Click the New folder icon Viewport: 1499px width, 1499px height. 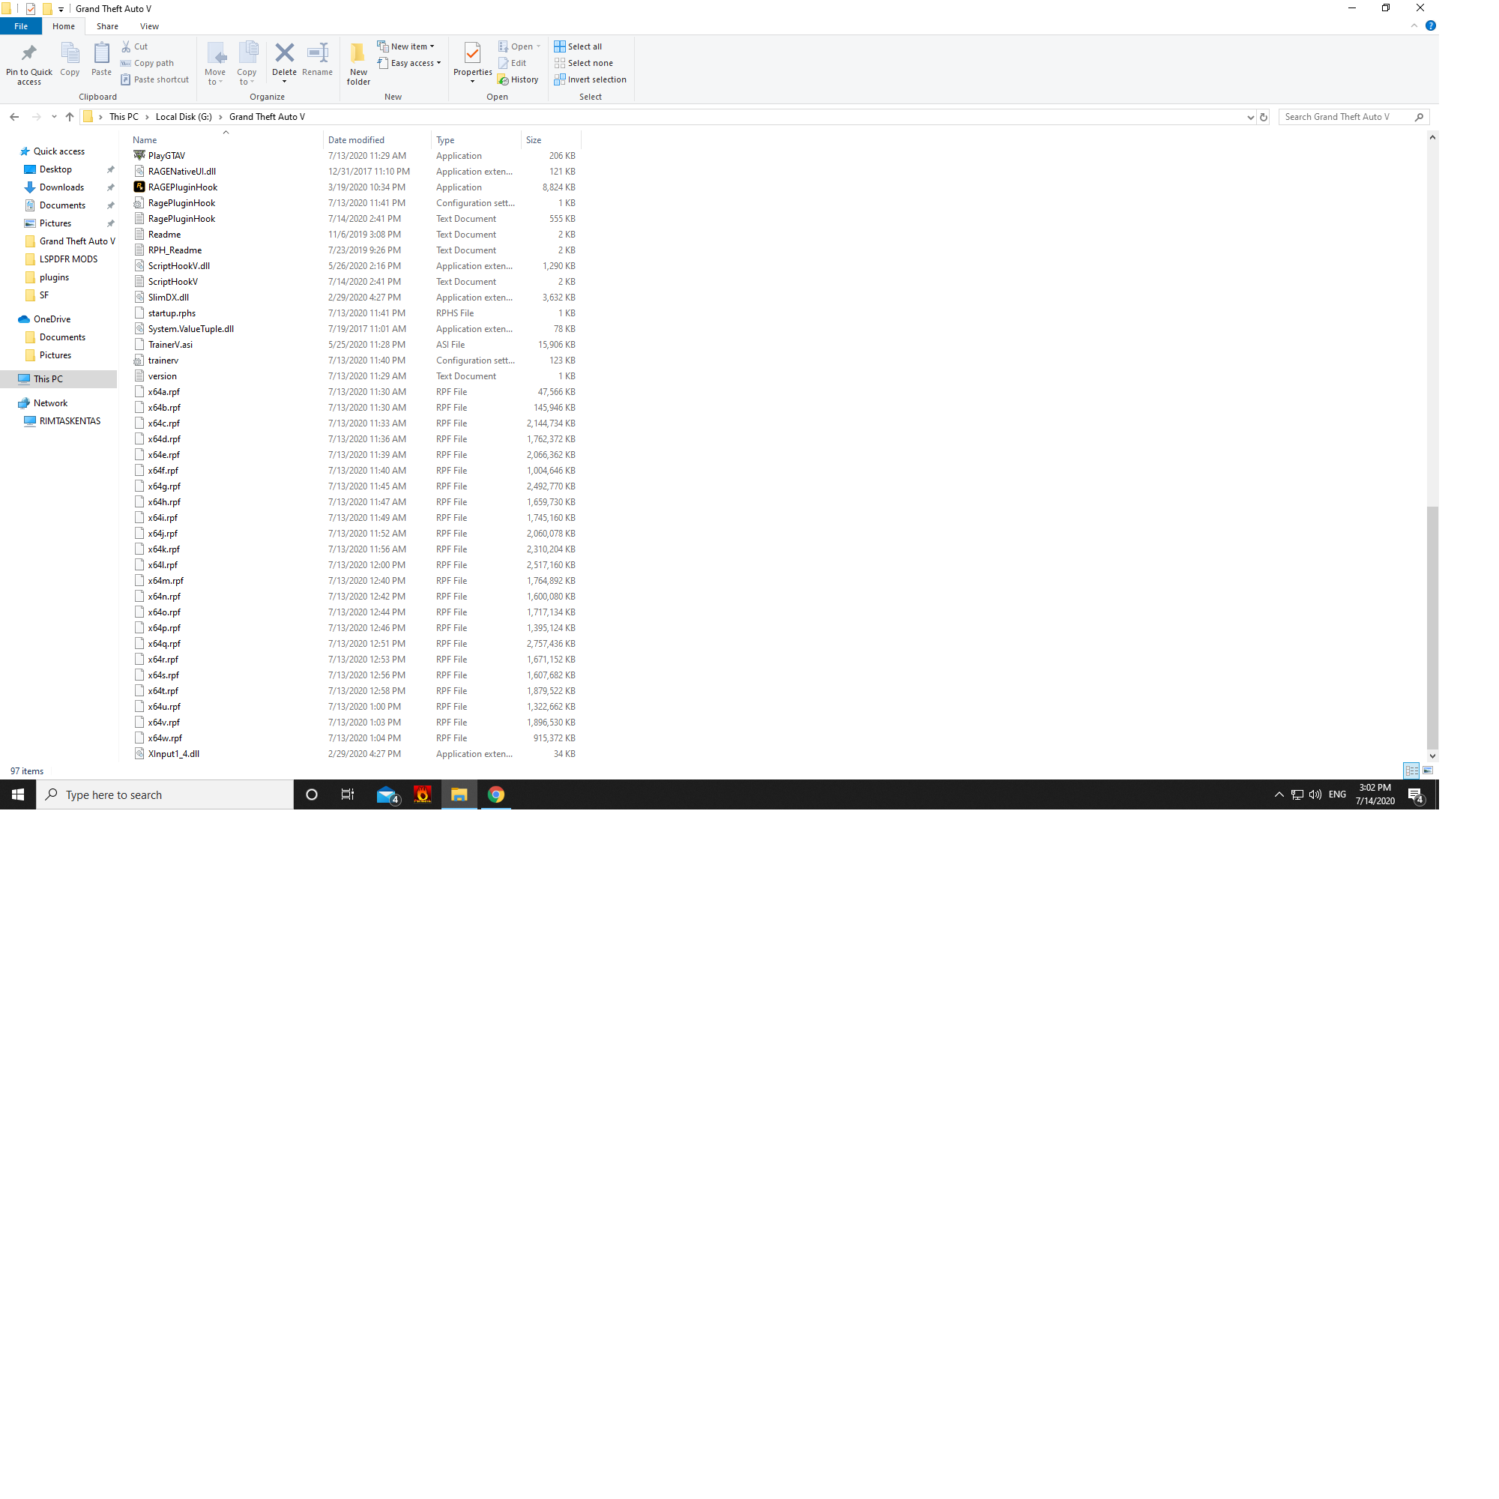[358, 53]
